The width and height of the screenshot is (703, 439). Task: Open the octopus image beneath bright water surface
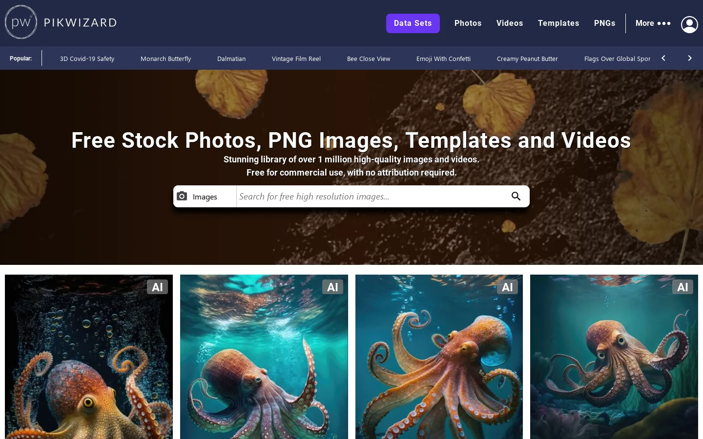(264, 357)
